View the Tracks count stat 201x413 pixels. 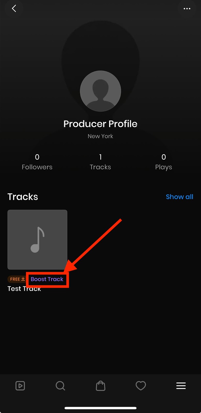100,162
